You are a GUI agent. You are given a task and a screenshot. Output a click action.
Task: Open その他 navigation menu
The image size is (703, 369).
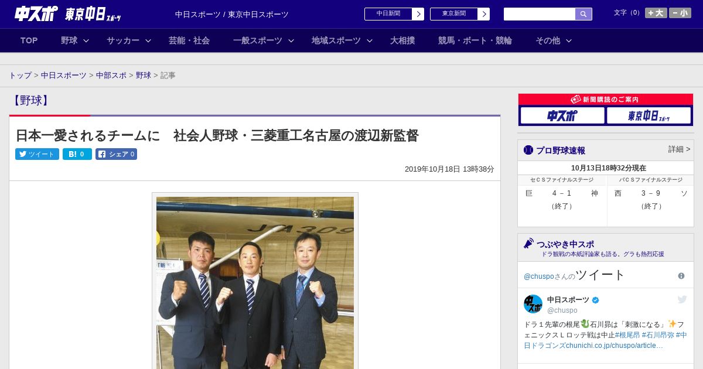[x=548, y=40]
